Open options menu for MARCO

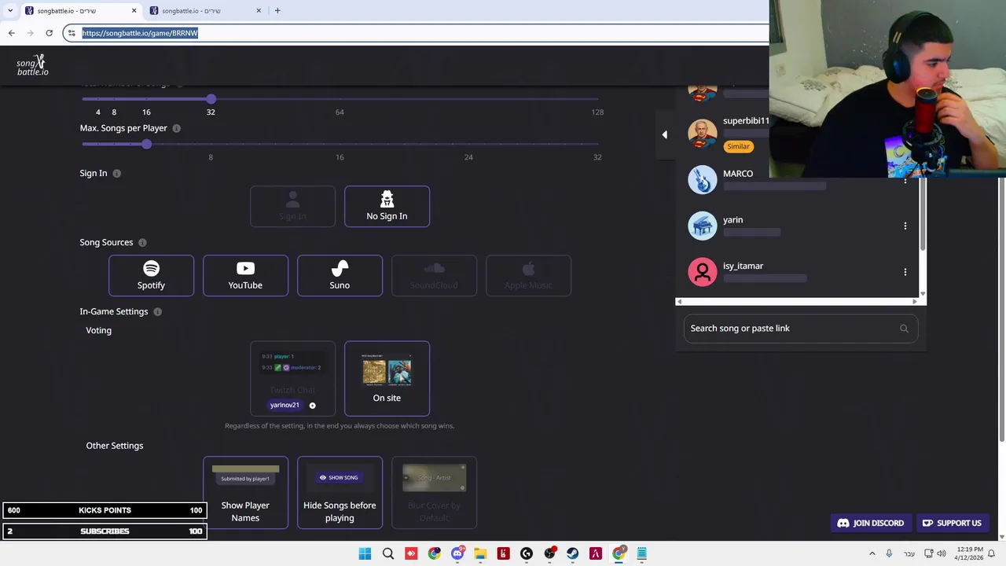tap(905, 180)
